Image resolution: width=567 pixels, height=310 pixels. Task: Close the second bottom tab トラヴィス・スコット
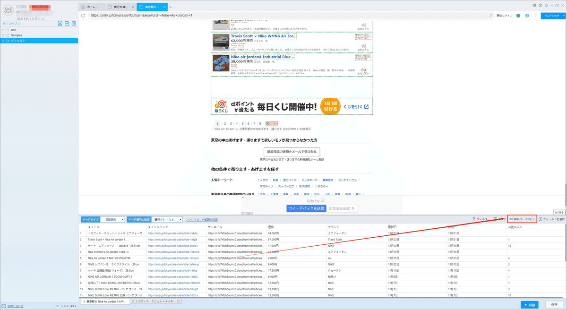179,301
